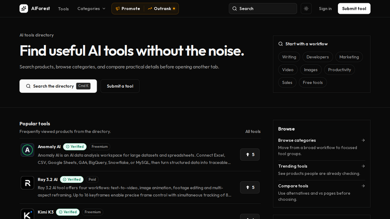The width and height of the screenshot is (390, 219).
Task: Select the Developers workflow chip
Action: click(317, 57)
